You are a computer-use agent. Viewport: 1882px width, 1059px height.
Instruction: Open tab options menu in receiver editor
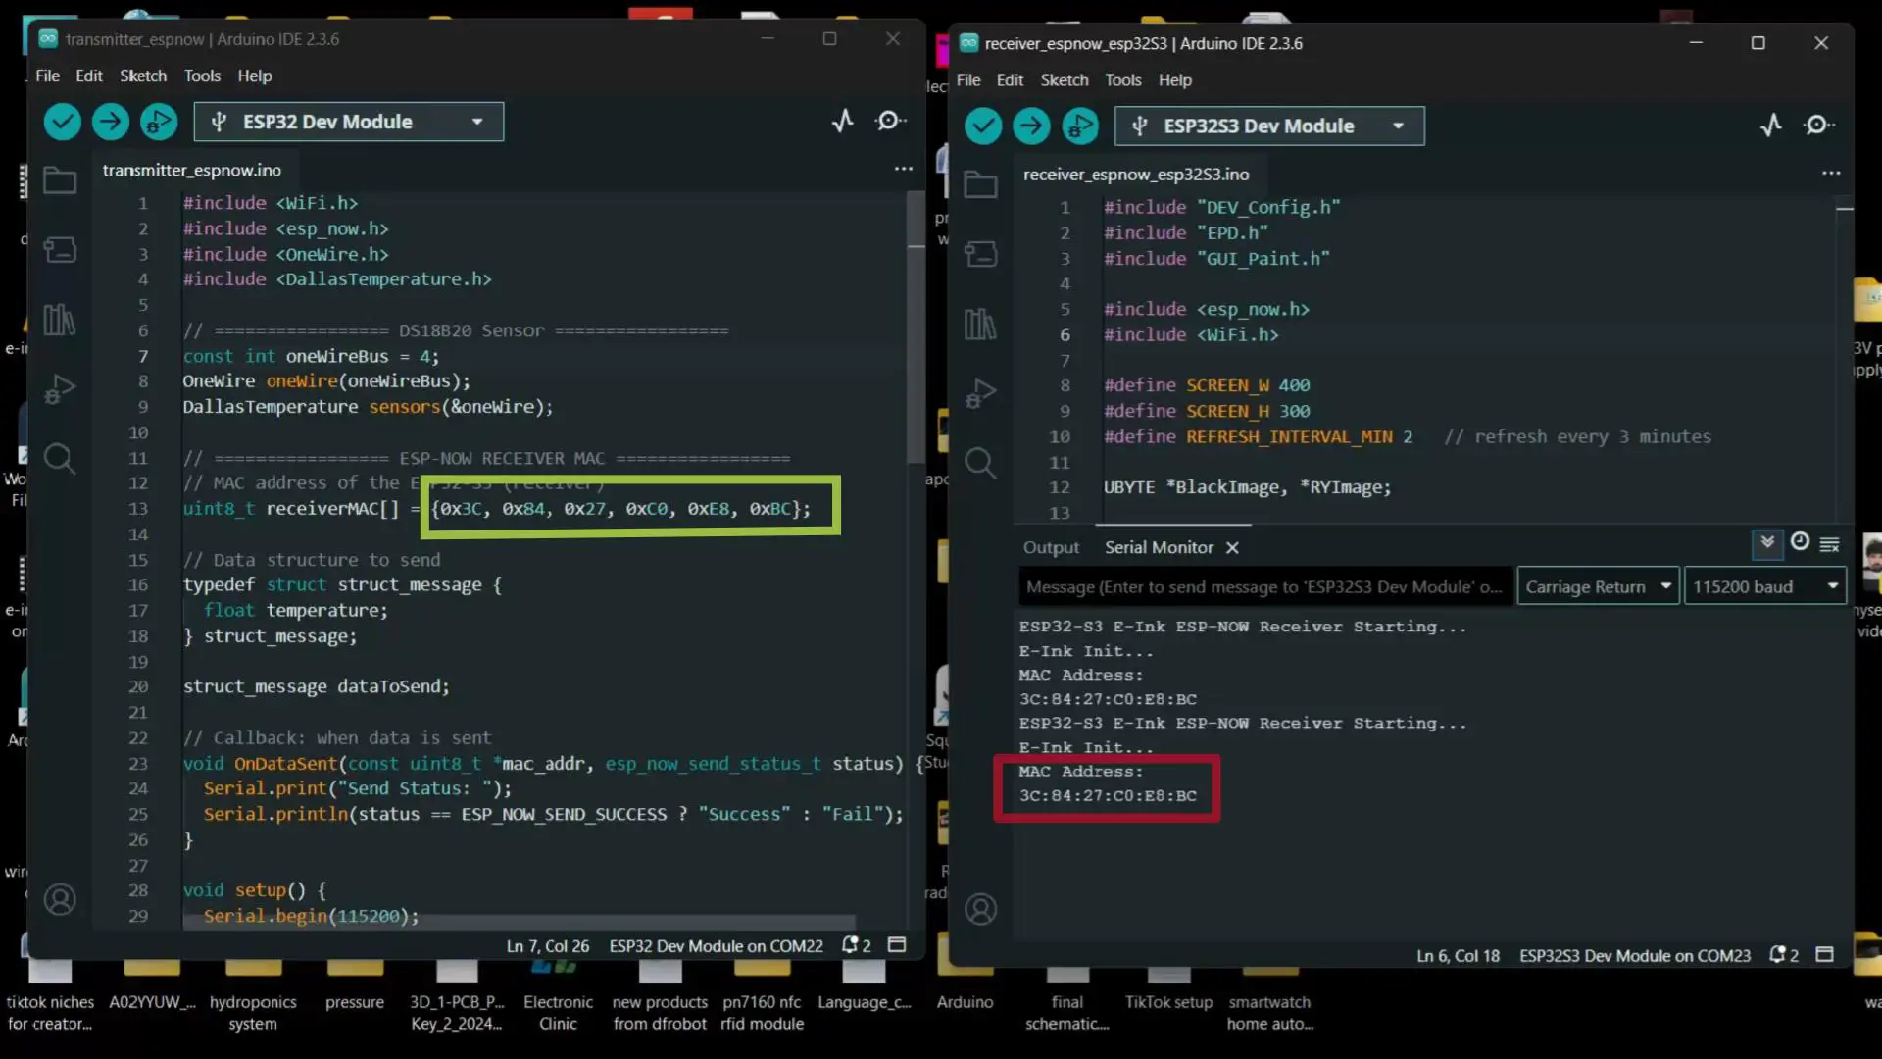[x=1830, y=173]
